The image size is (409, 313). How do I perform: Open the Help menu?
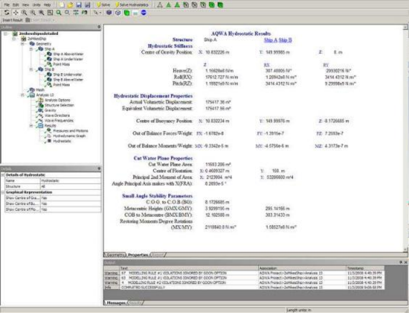coord(47,5)
